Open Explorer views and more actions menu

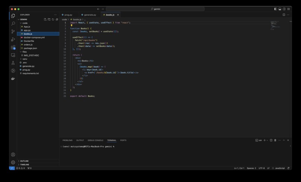tap(55, 15)
